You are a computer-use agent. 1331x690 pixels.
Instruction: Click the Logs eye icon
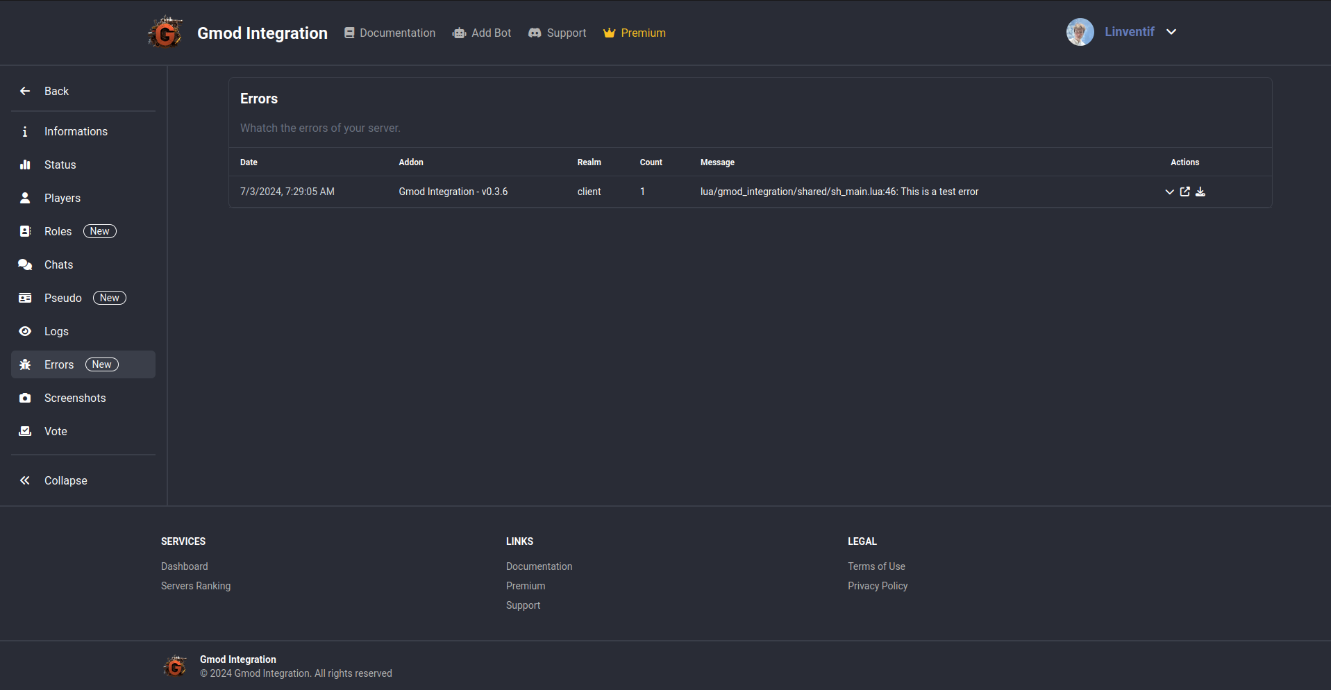tap(25, 331)
